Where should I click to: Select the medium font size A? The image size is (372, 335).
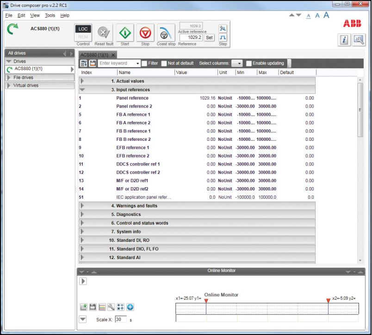[317, 15]
